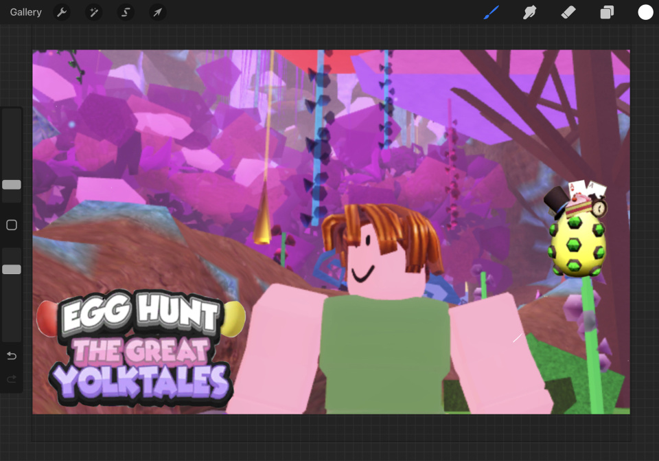Select the Smudge tool
This screenshot has width=659, height=461.
coord(529,12)
